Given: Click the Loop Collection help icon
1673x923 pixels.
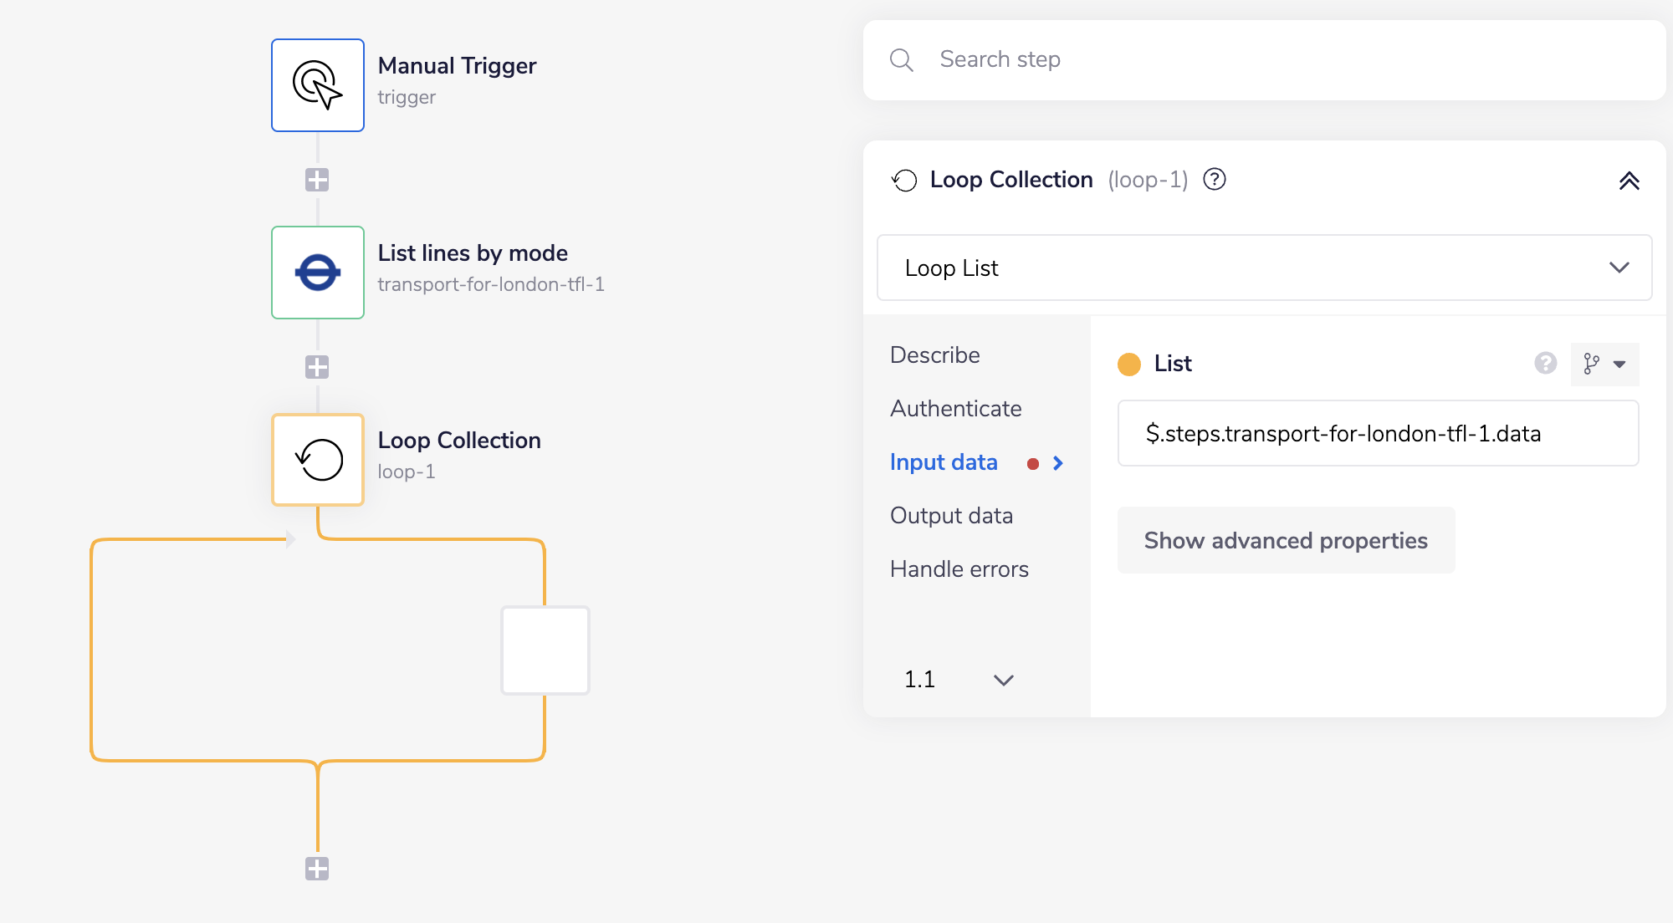Looking at the screenshot, I should [1215, 180].
